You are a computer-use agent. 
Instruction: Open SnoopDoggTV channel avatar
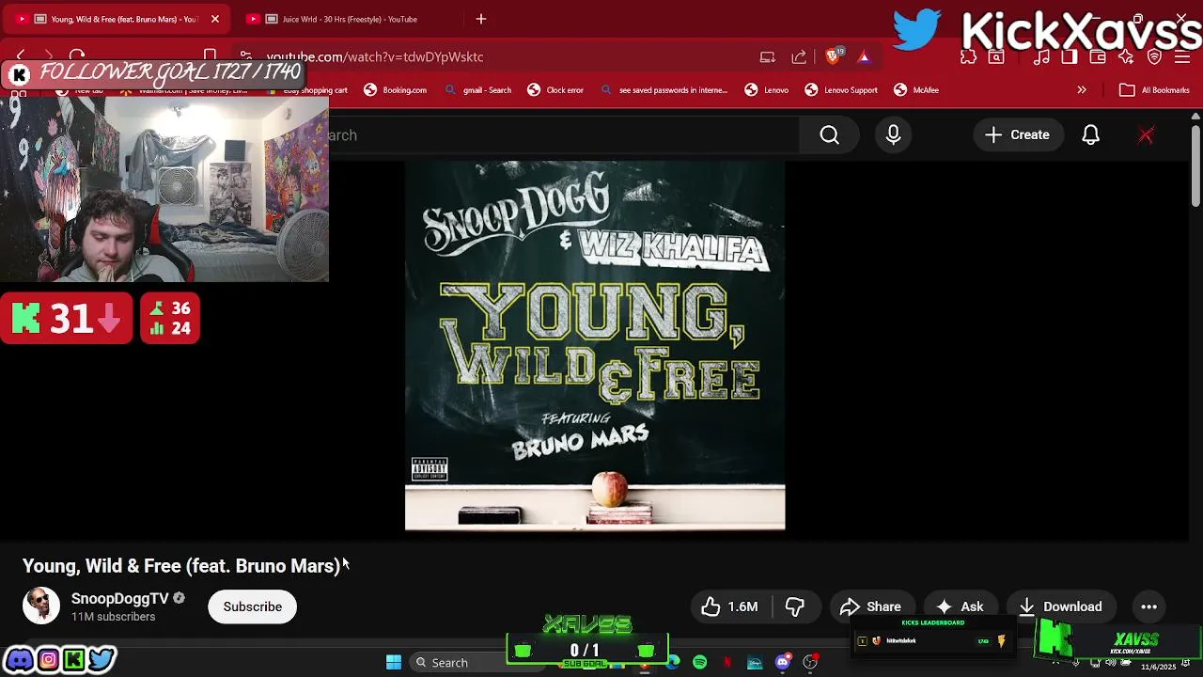(41, 606)
